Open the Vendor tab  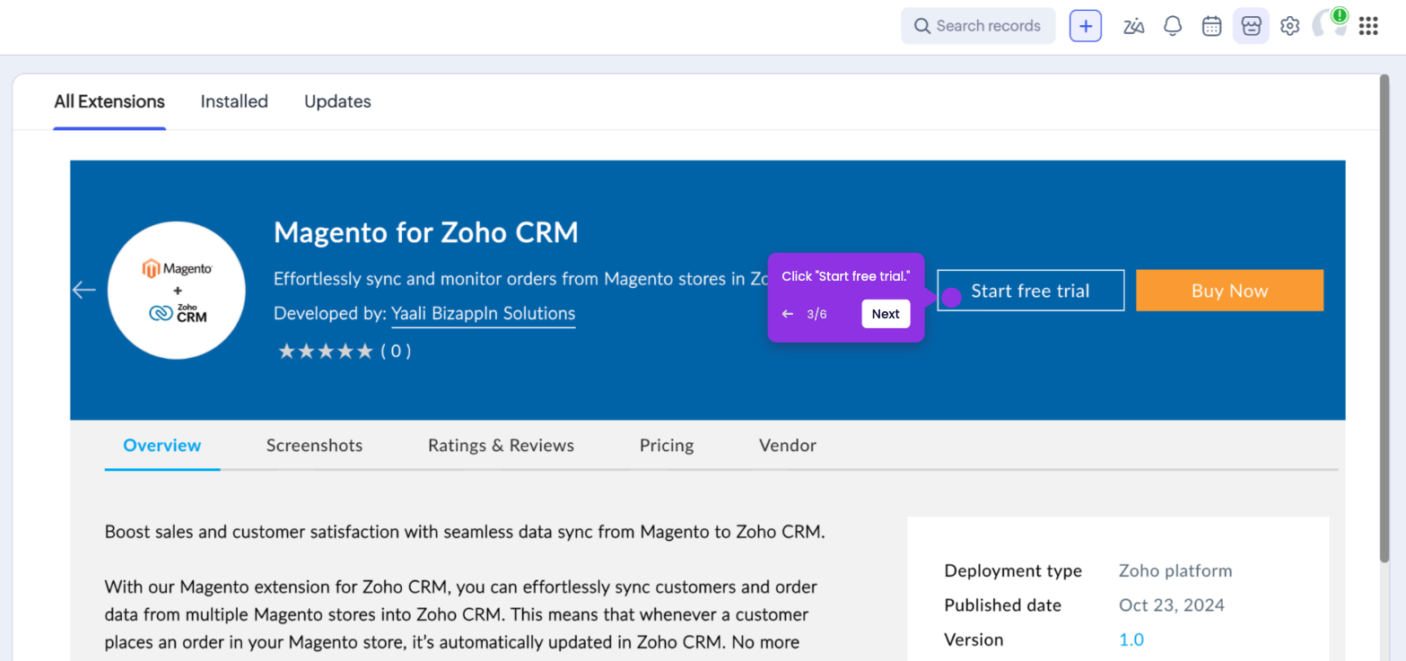[x=788, y=445]
